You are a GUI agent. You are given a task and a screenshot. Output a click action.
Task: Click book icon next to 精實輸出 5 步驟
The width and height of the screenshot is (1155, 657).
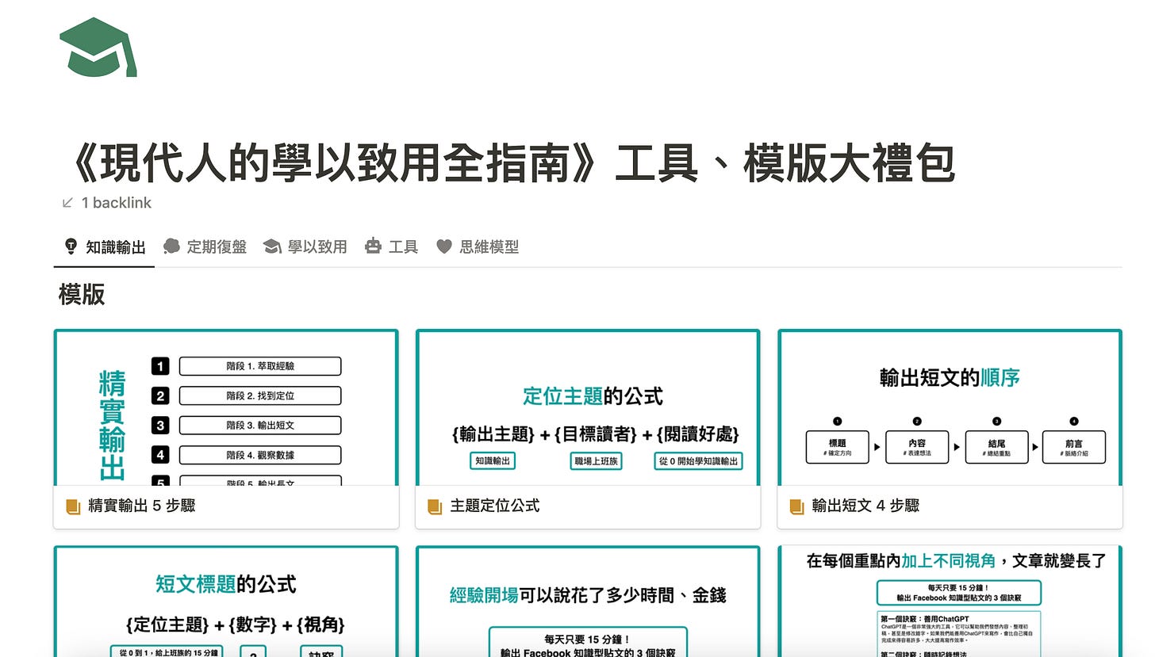point(73,506)
